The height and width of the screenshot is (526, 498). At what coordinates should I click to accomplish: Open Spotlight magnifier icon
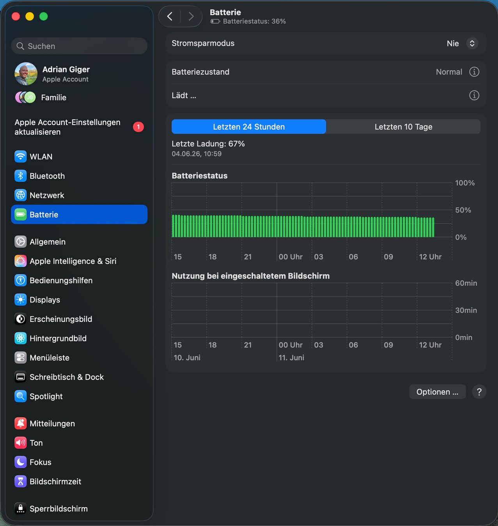coord(21,396)
